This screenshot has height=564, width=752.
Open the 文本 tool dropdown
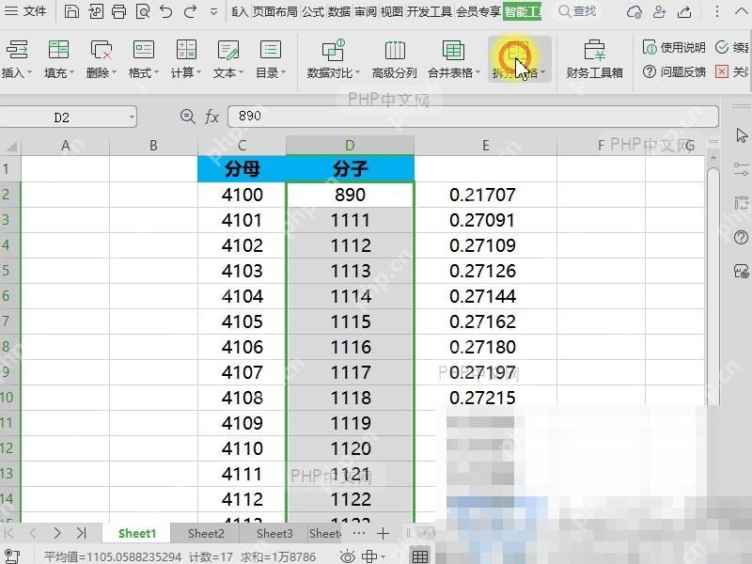(x=227, y=59)
